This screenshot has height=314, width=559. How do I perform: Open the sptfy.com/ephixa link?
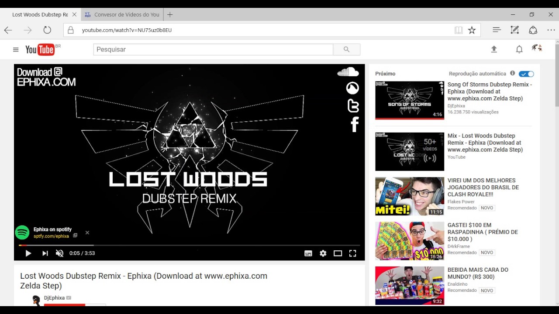pos(51,236)
